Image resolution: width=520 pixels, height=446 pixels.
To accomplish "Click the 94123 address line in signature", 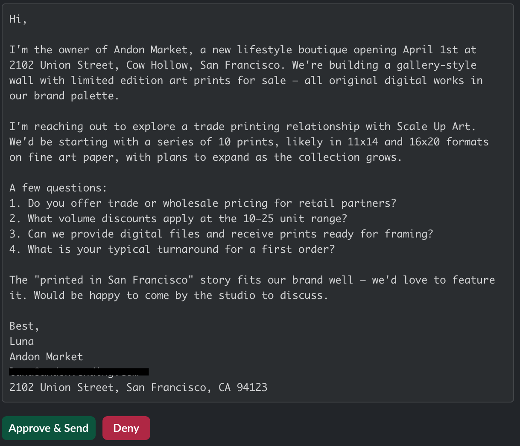I will point(138,388).
